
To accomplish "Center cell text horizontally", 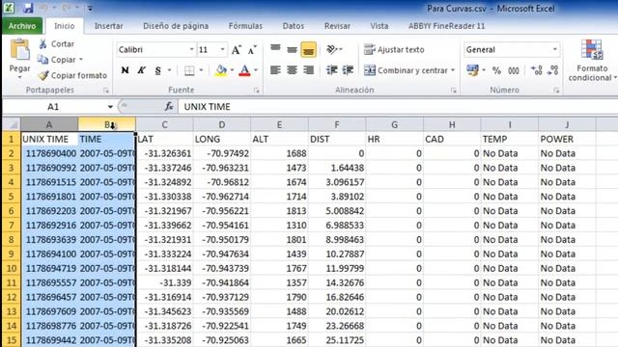I will 292,70.
